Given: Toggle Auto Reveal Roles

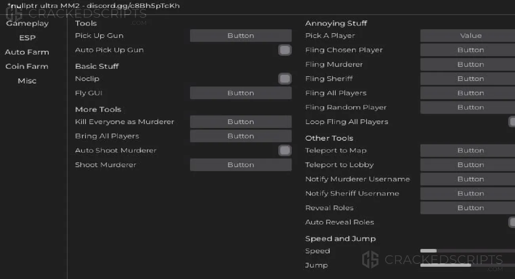Looking at the screenshot, I should click(x=512, y=222).
